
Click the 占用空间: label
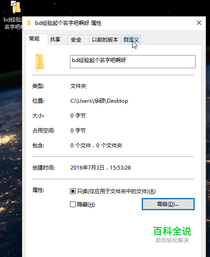(43, 130)
